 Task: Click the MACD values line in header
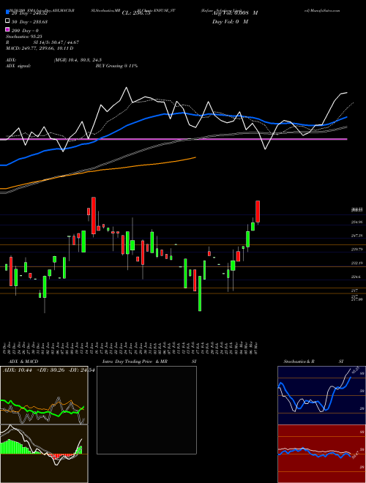(40, 48)
